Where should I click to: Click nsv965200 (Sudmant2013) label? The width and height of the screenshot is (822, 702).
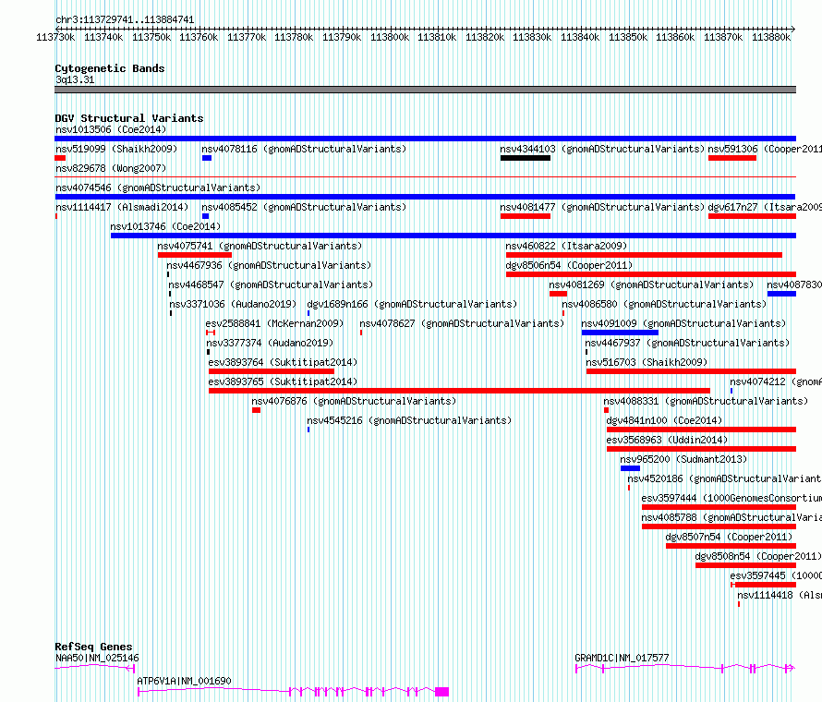tap(683, 459)
